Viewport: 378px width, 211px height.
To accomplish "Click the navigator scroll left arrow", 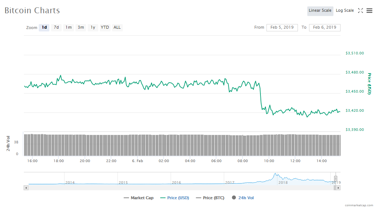I will tap(26, 188).
